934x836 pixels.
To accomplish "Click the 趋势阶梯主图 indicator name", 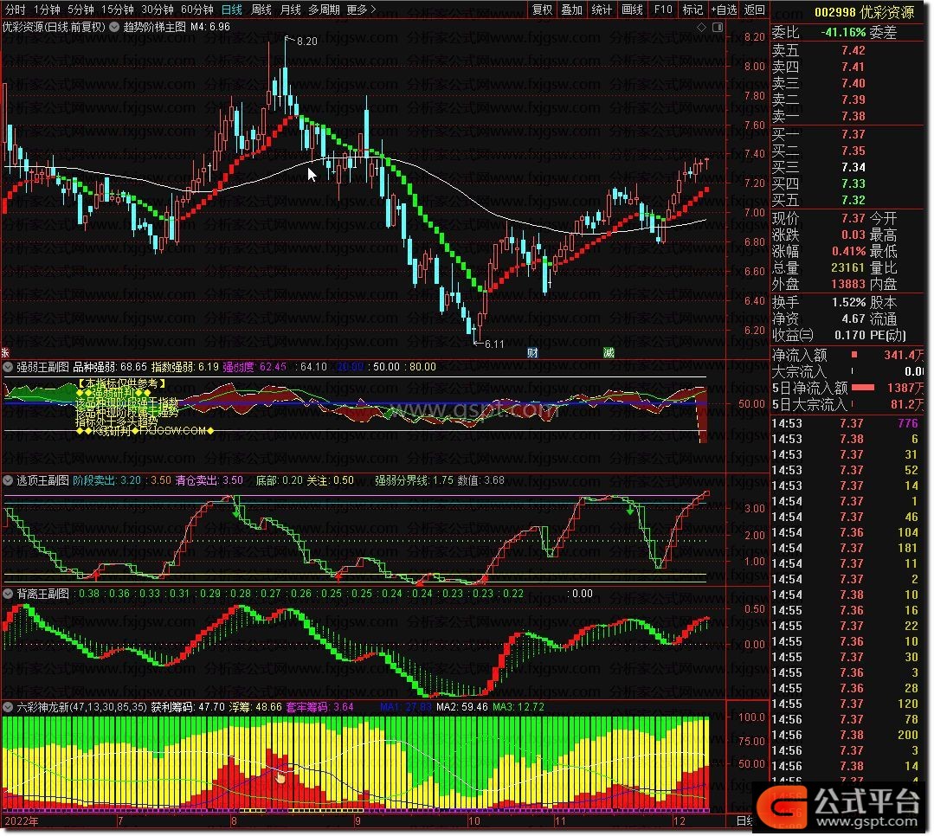I will tap(155, 27).
